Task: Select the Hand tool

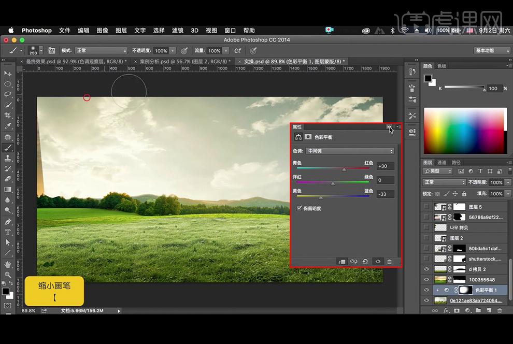Action: (x=8, y=264)
